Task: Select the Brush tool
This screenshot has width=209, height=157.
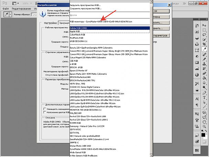Action: [x=204, y=59]
